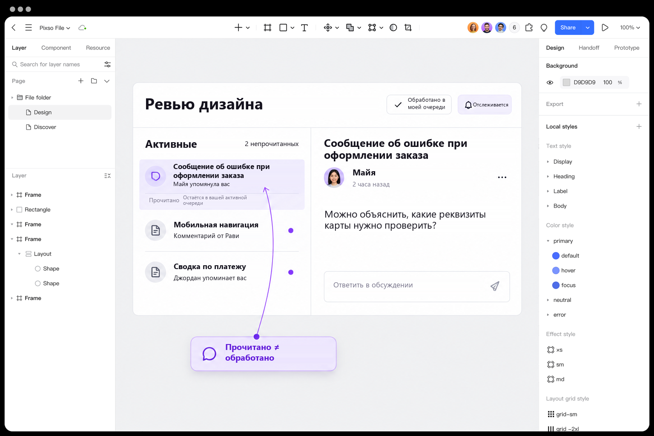This screenshot has height=436, width=654.
Task: Open the plugins puzzle icon
Action: (x=529, y=28)
